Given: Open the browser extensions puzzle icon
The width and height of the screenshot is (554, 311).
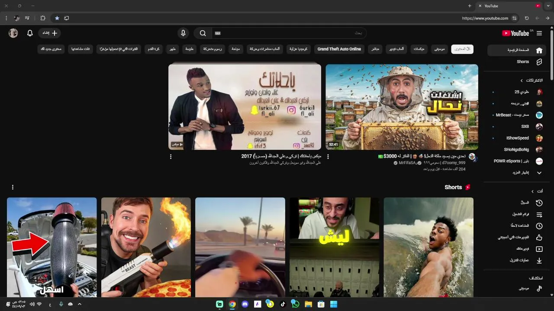Looking at the screenshot, I should 43,18.
